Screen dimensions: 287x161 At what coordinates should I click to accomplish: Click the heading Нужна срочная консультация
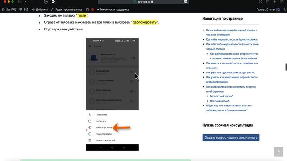(228, 125)
